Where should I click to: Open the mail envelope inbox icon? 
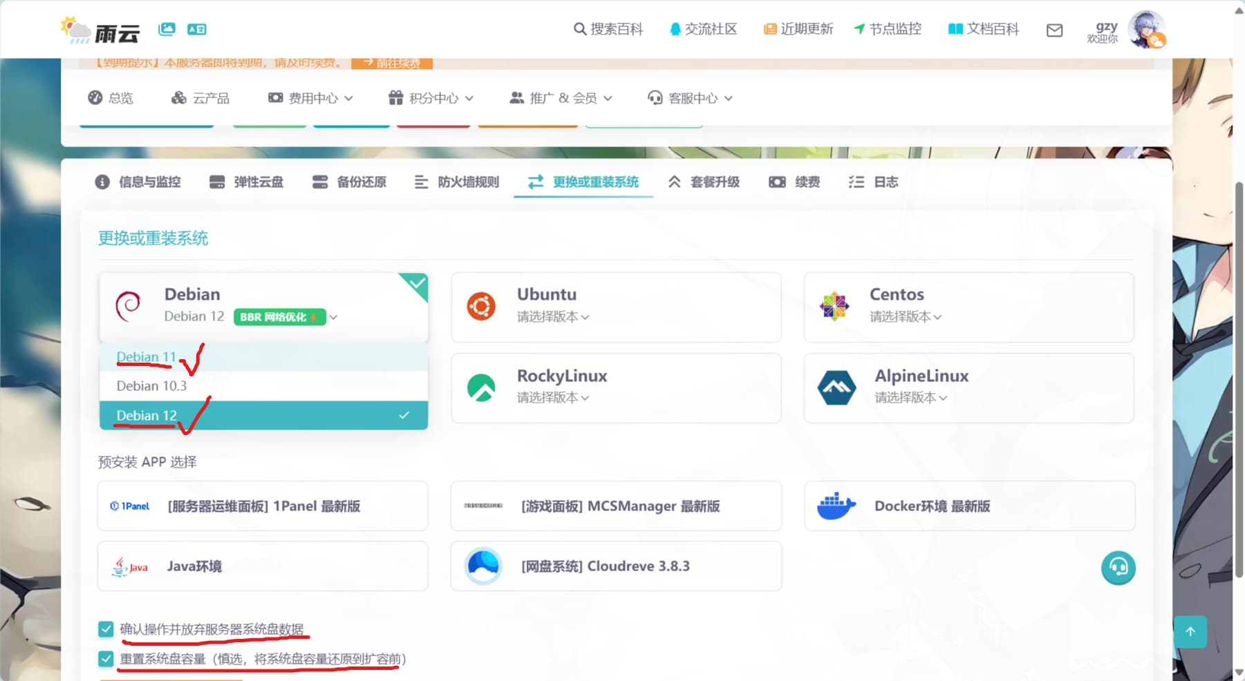click(1054, 30)
